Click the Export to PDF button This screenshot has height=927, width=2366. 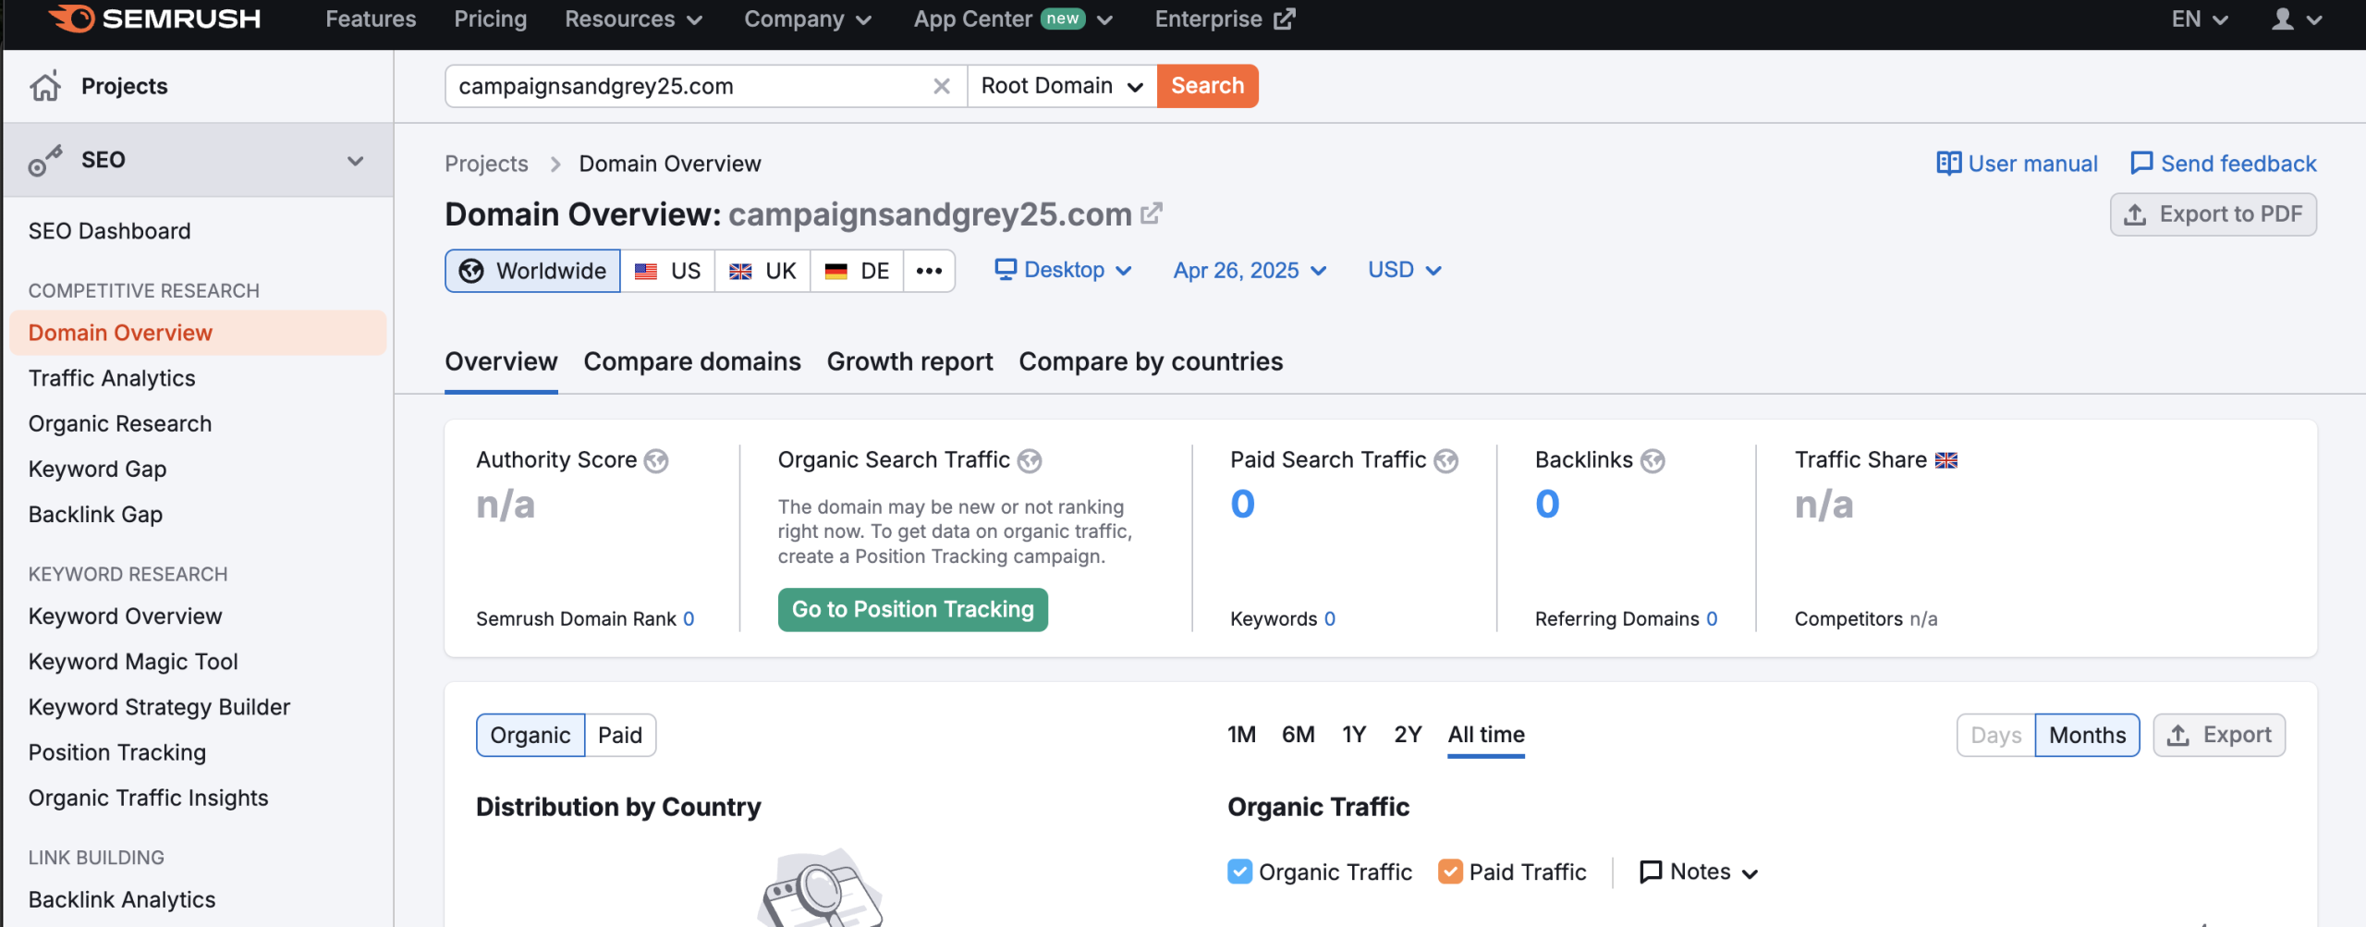[2213, 214]
